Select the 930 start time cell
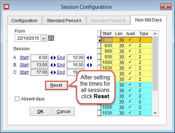 pyautogui.click(x=107, y=57)
